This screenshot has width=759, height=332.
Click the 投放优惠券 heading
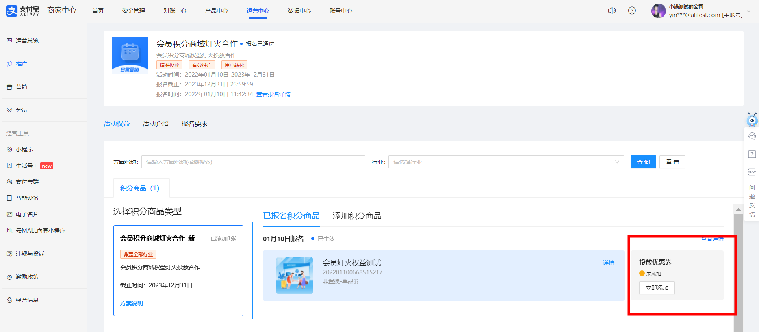(655, 262)
